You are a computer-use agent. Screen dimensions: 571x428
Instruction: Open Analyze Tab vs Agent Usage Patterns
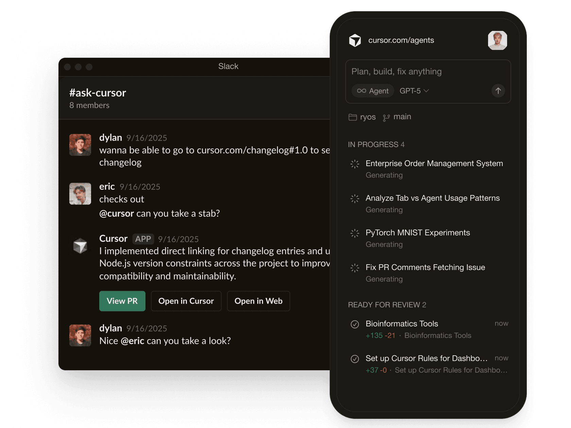(x=428, y=203)
